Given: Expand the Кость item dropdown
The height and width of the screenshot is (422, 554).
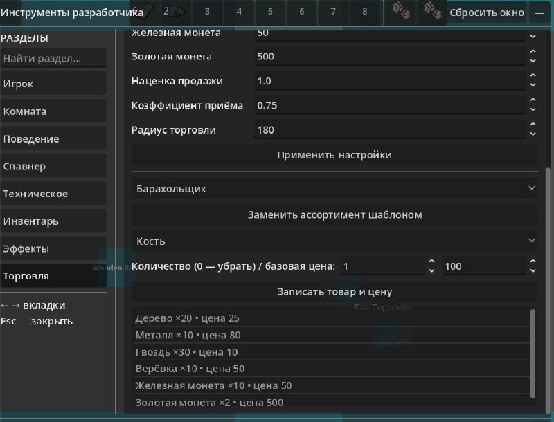Looking at the screenshot, I should (x=334, y=241).
